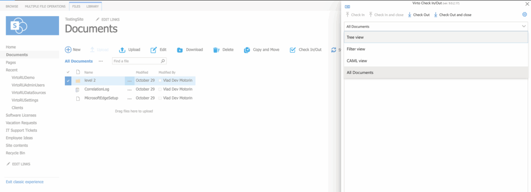
Task: Open CorrelationLog ellipsis menu
Action: click(129, 90)
